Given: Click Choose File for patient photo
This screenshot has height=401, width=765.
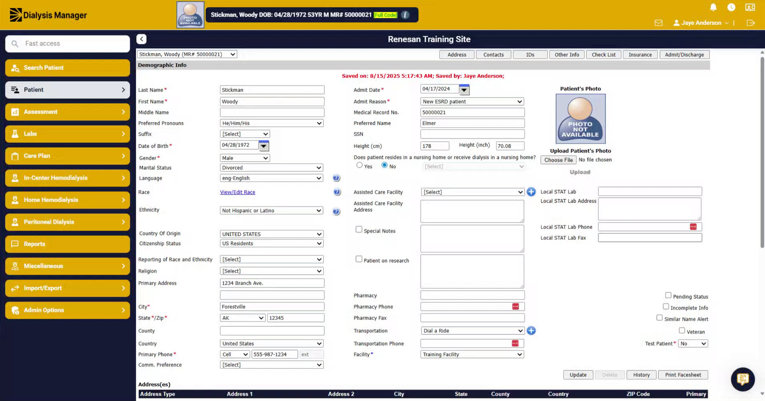Looking at the screenshot, I should 558,160.
